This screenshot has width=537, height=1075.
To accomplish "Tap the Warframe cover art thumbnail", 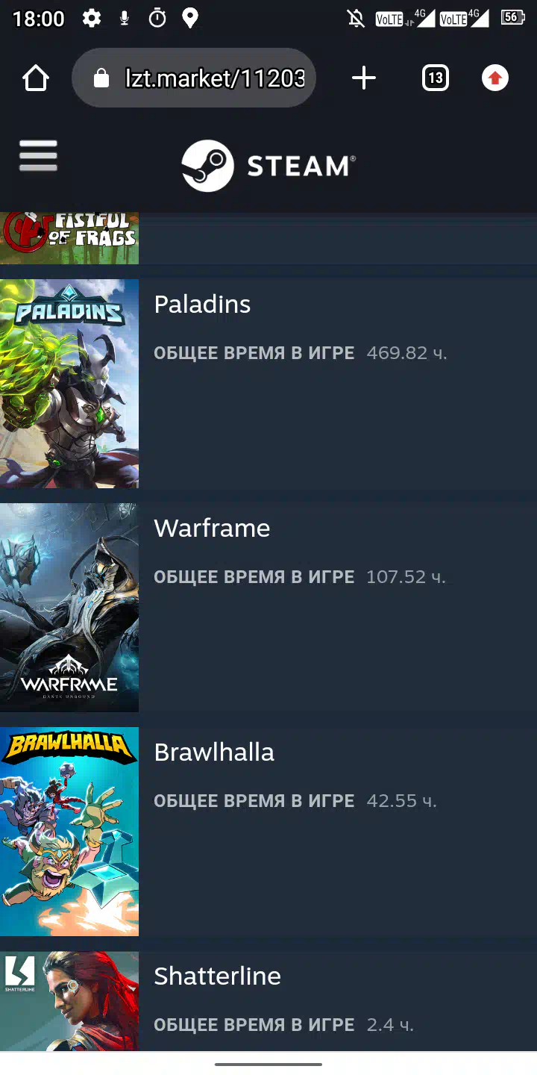I will [69, 608].
